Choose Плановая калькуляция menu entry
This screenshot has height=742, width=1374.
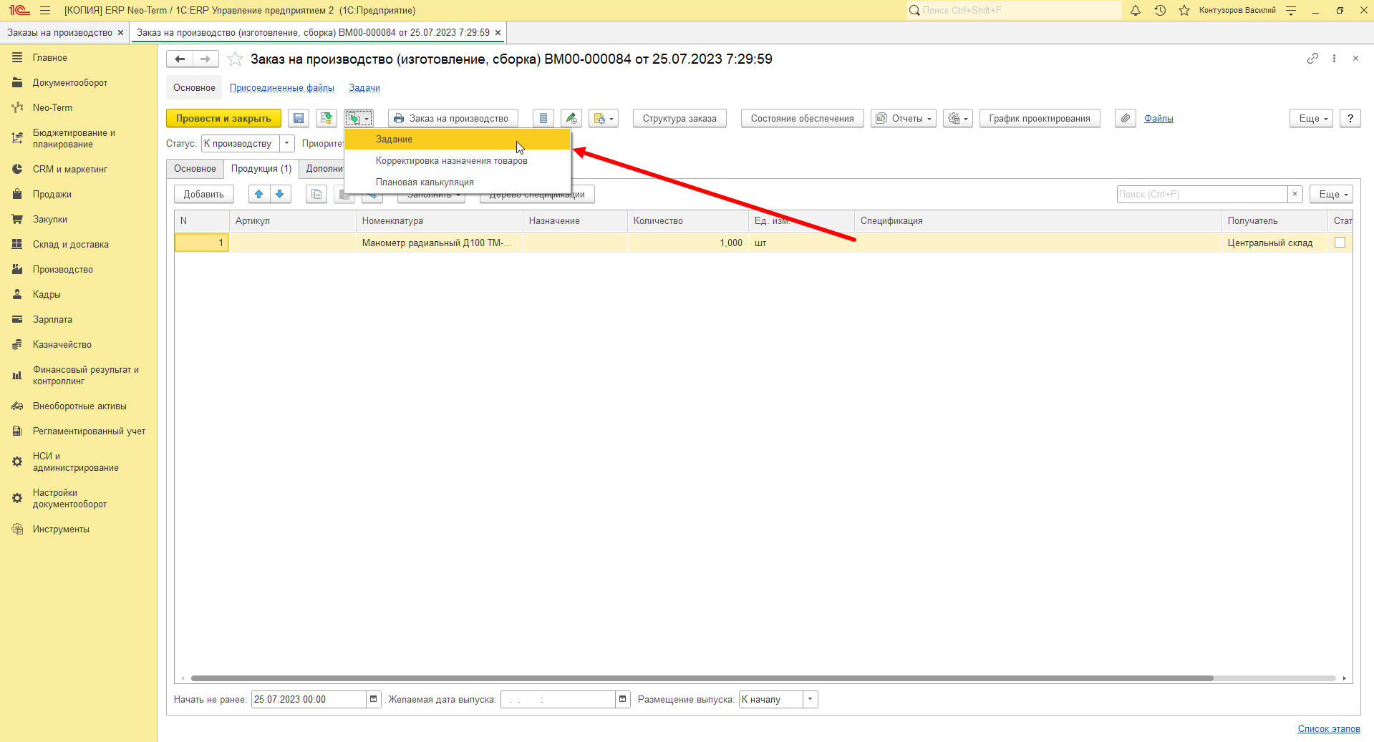coord(458,182)
